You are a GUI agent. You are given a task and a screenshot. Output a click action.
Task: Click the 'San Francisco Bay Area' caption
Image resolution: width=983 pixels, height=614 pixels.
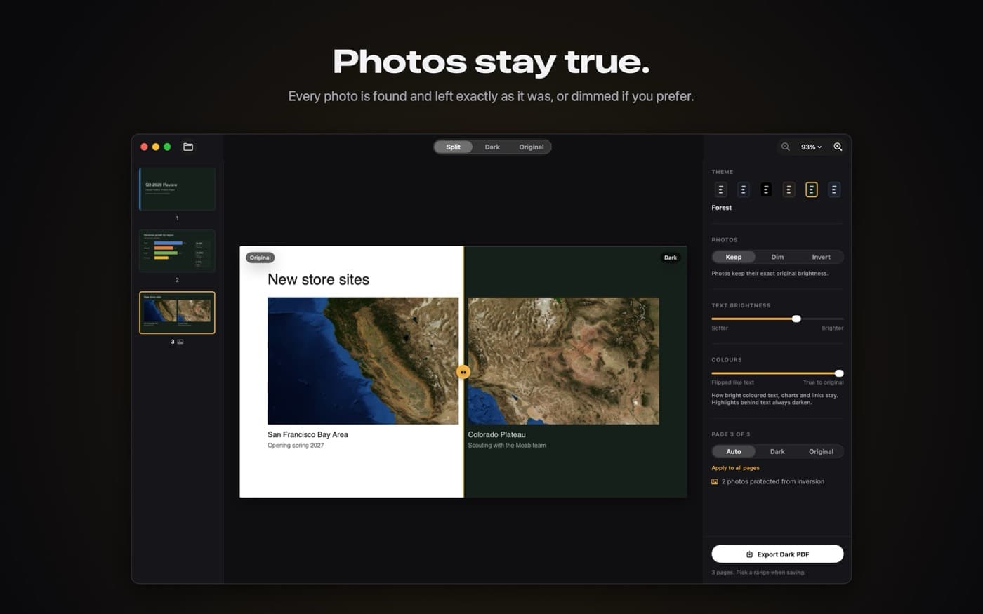tap(308, 434)
